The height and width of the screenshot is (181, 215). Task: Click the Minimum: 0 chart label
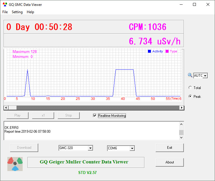coord(23,57)
